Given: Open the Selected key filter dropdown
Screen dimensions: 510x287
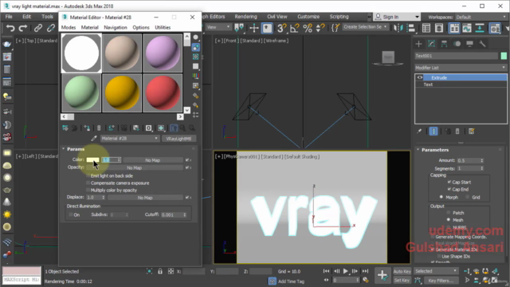Looking at the screenshot, I should (x=436, y=271).
